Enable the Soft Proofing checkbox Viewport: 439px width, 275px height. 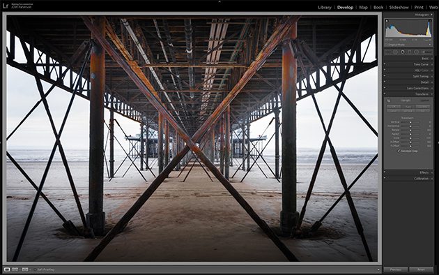coord(35,269)
